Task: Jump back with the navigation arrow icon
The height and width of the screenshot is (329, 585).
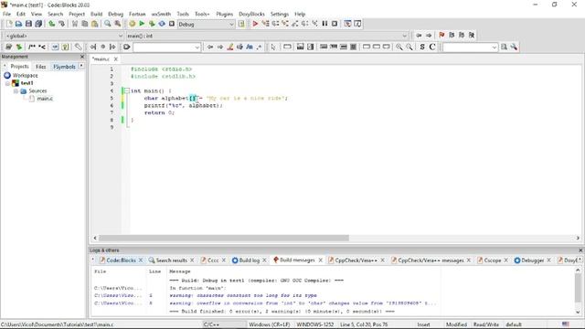Action: click(419, 35)
